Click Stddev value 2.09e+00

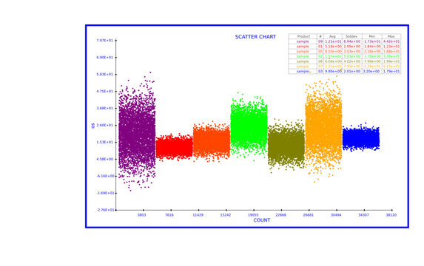(351, 47)
